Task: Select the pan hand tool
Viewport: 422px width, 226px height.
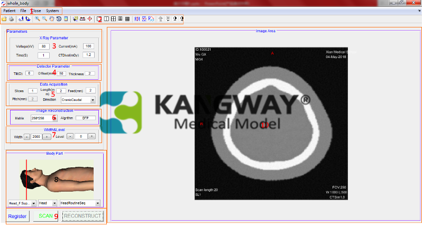Action: pos(52,19)
